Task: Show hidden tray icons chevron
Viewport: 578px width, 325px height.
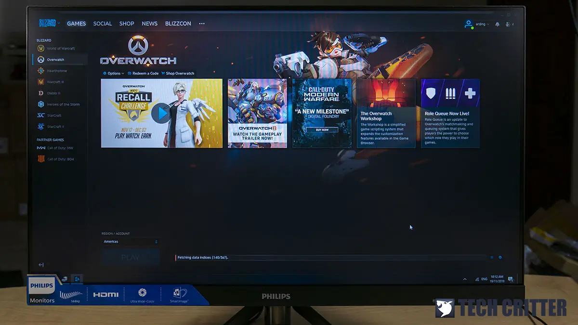Action: [465, 279]
